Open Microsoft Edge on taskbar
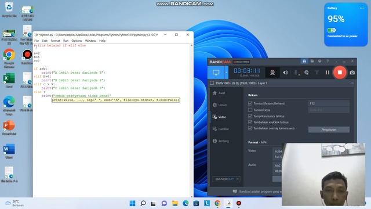Viewport: 371px width, 209px height. (x=185, y=203)
